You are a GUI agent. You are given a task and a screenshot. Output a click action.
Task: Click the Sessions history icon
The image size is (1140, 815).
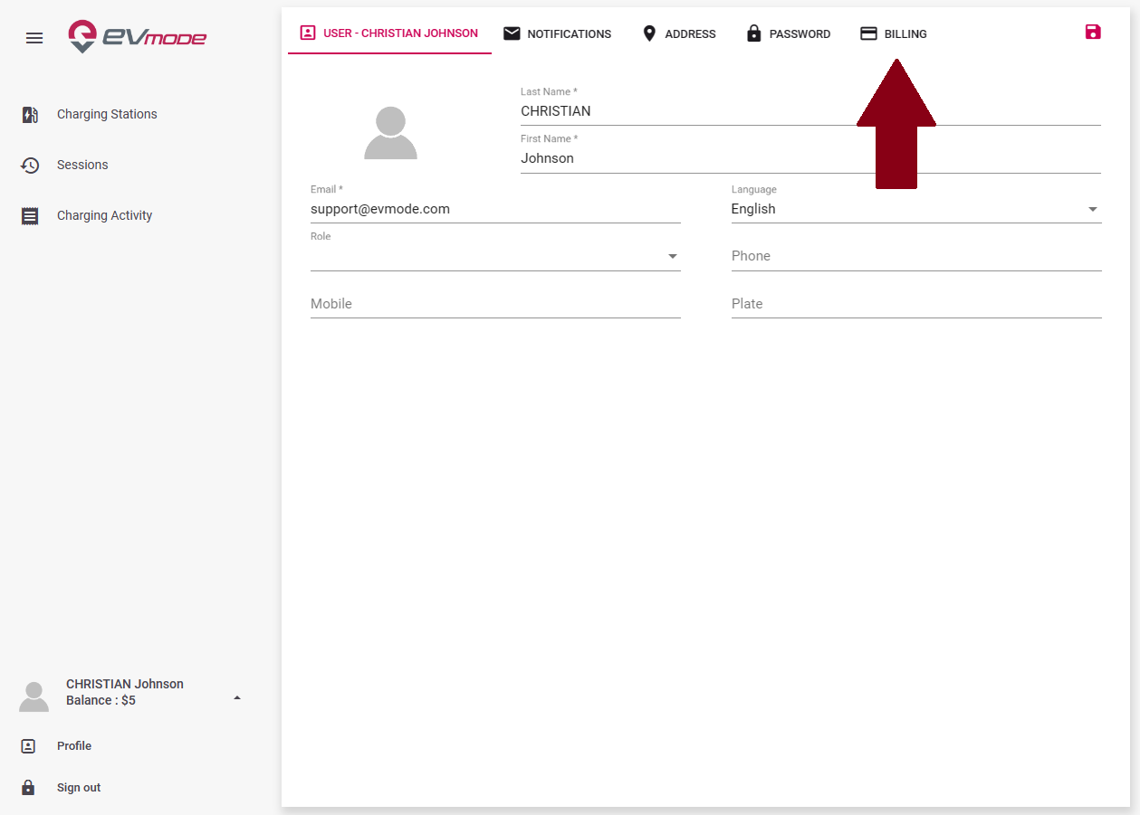coord(30,166)
